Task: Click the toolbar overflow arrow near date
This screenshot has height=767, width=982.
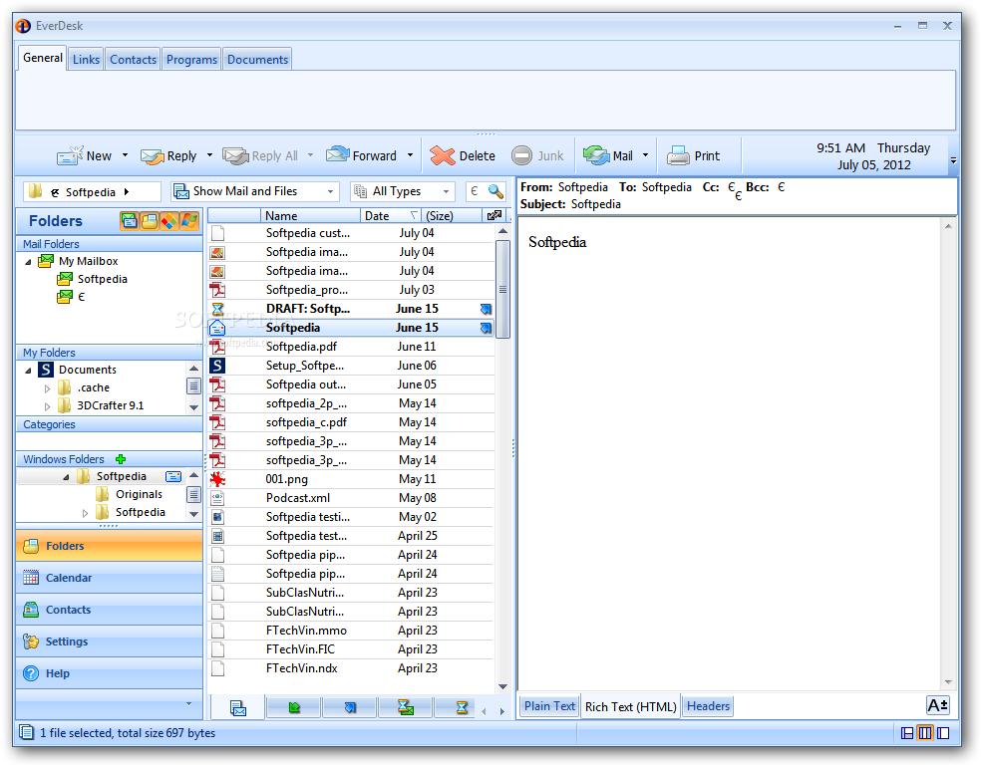Action: [x=953, y=160]
